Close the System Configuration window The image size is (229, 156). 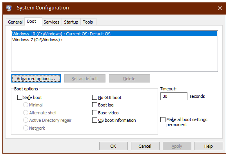[220, 8]
